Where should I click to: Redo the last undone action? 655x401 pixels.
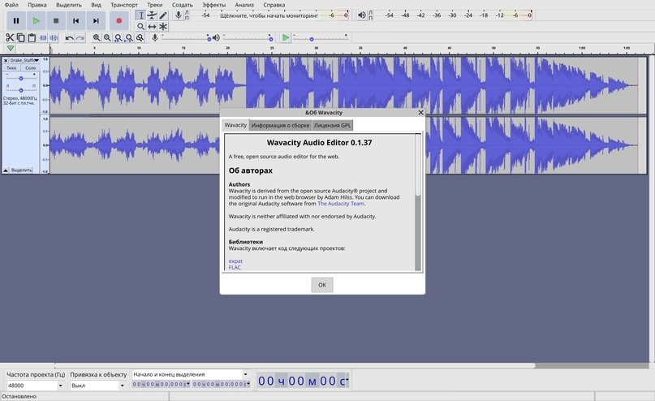tap(80, 37)
